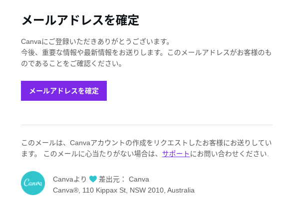Viewport: 296px width, 221px height.
Task: Click the Canvaにご登録いただきありがとうございます sentence
Action: point(96,42)
